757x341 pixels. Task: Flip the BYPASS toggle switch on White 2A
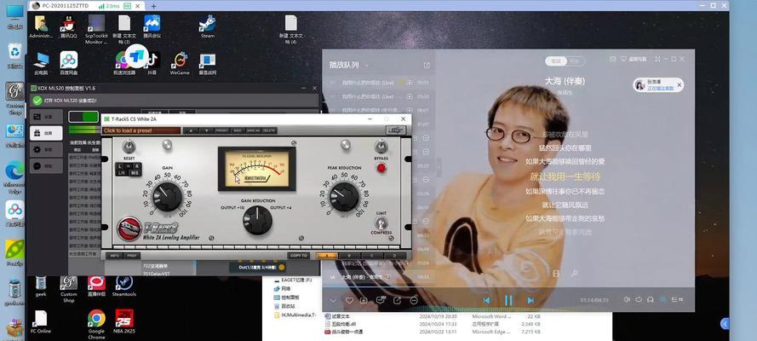[x=381, y=146]
